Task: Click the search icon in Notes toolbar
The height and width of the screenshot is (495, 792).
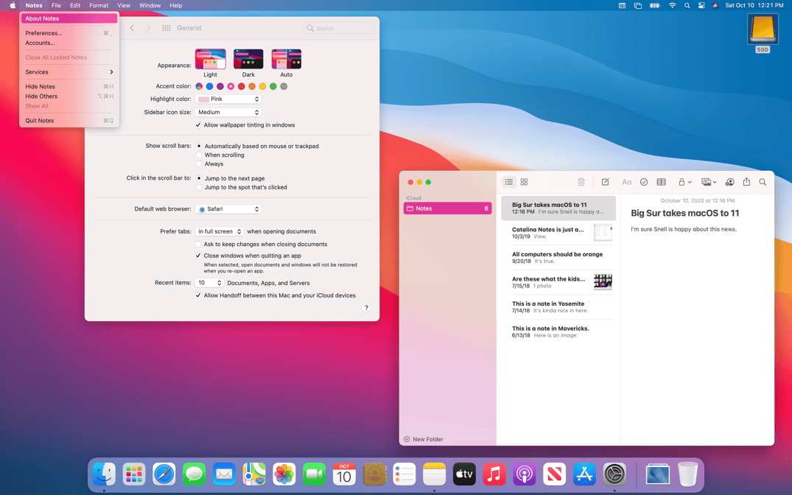Action: 763,182
